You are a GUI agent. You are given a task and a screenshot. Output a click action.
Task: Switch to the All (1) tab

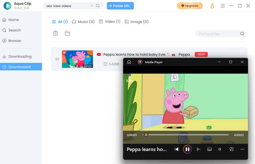[x=60, y=22]
